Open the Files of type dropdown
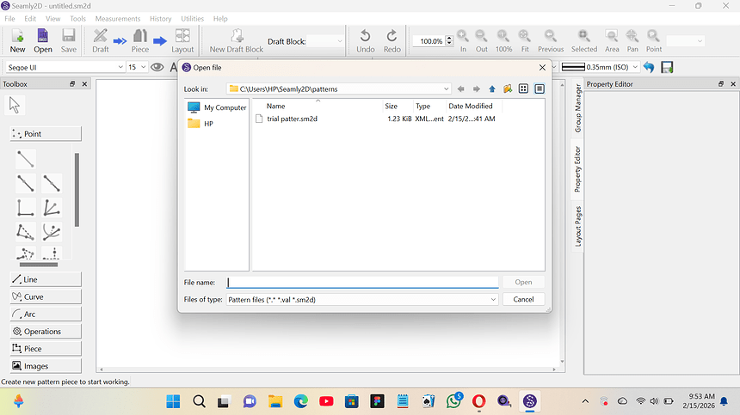740x415 pixels. [x=493, y=300]
